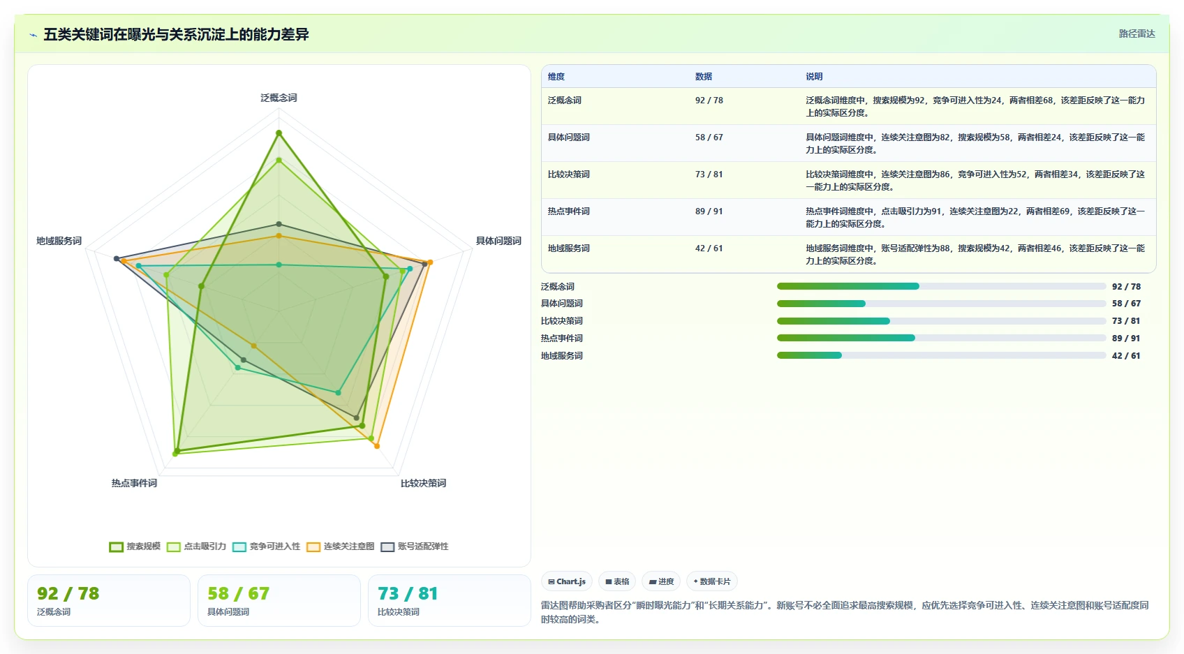Hide the 竞争可进入性 legend series
The height and width of the screenshot is (654, 1184).
tap(267, 547)
